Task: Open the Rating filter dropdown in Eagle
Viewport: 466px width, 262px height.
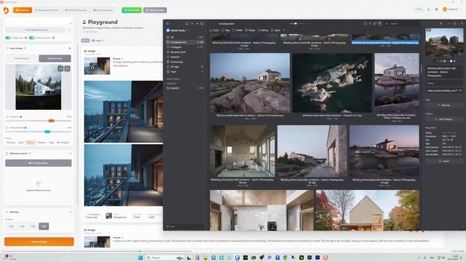Action: point(263,30)
